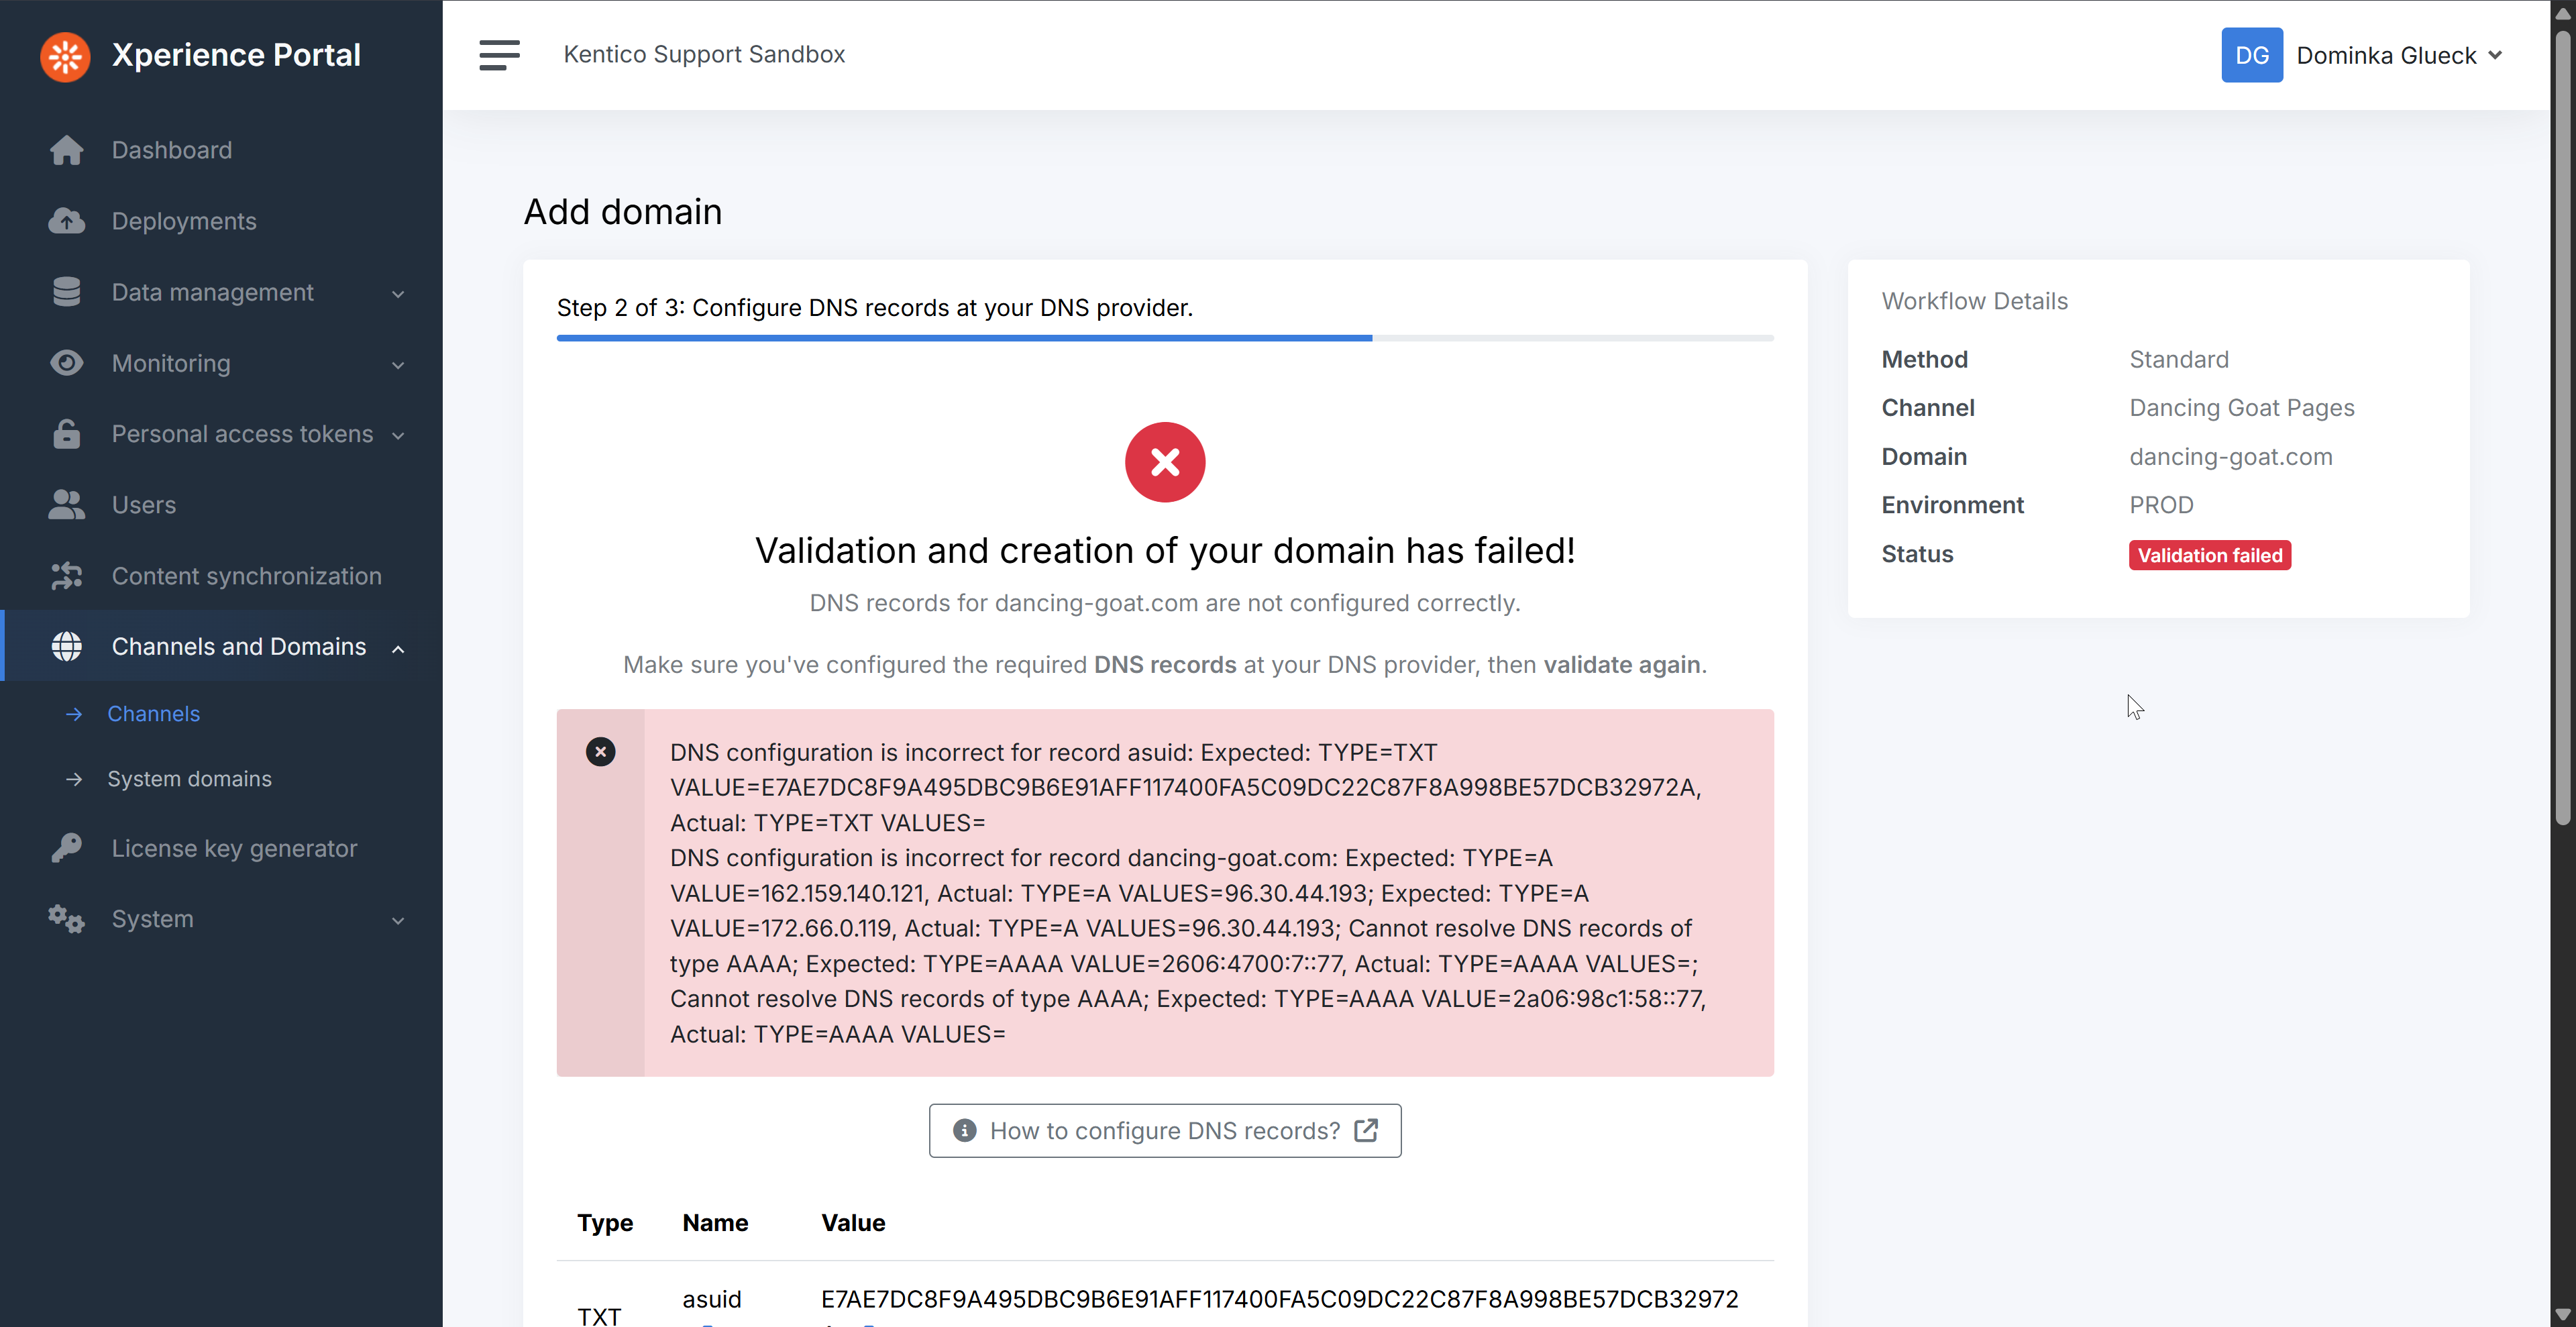The image size is (2576, 1327).
Task: Collapse Channels and Domains chevron
Action: click(x=398, y=649)
